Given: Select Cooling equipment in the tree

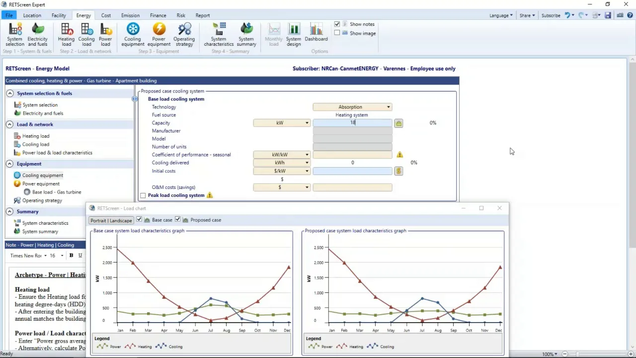Looking at the screenshot, I should coord(43,175).
